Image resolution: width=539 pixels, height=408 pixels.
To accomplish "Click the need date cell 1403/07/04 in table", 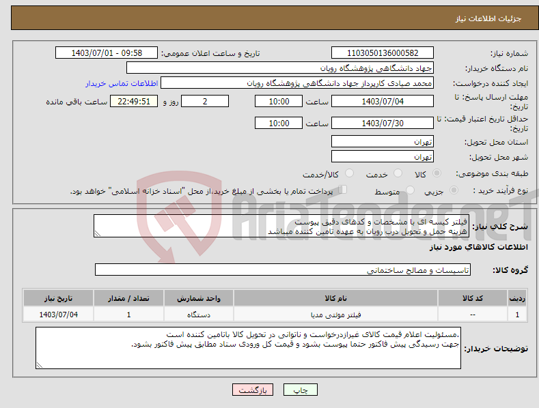I will click(59, 315).
